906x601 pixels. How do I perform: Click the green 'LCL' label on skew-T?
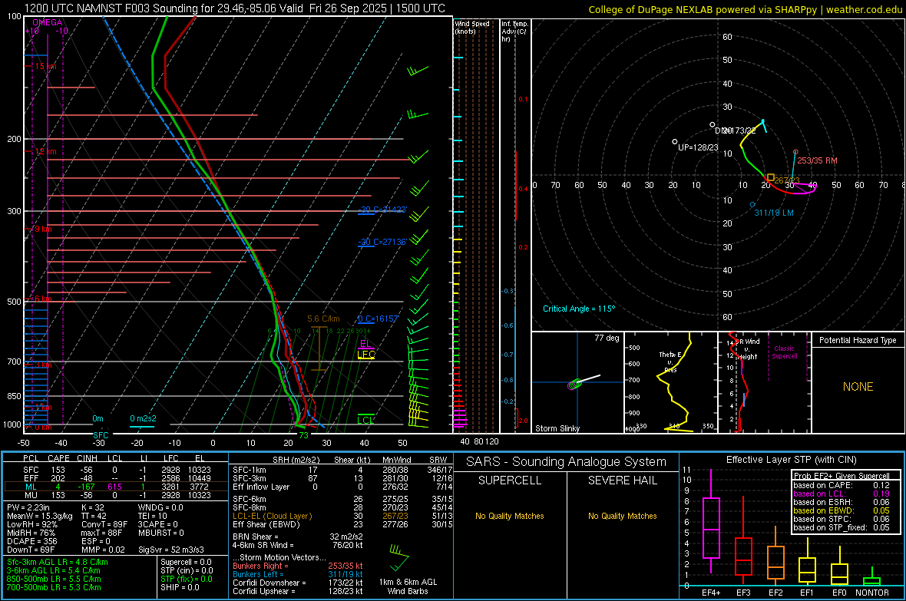pyautogui.click(x=365, y=420)
